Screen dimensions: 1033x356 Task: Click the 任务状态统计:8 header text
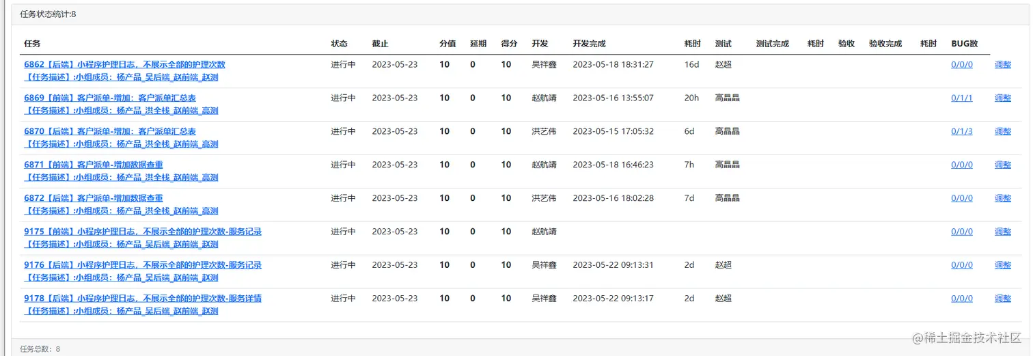coord(48,14)
